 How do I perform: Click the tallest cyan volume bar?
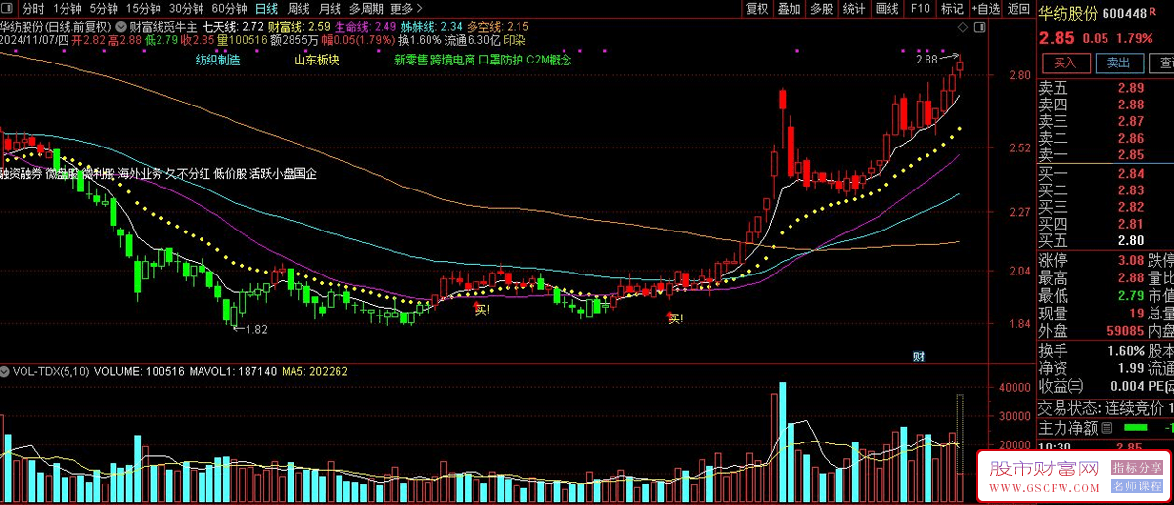(x=782, y=442)
